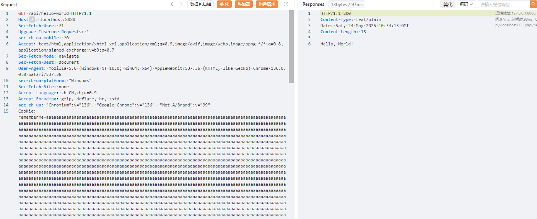Click the orange search icon button
The height and width of the screenshot is (219, 537).
(x=533, y=4)
